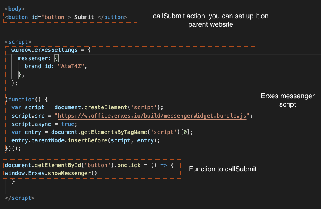
Task: Click the window.Erxes.showMessenger() call
Action: coord(51,173)
